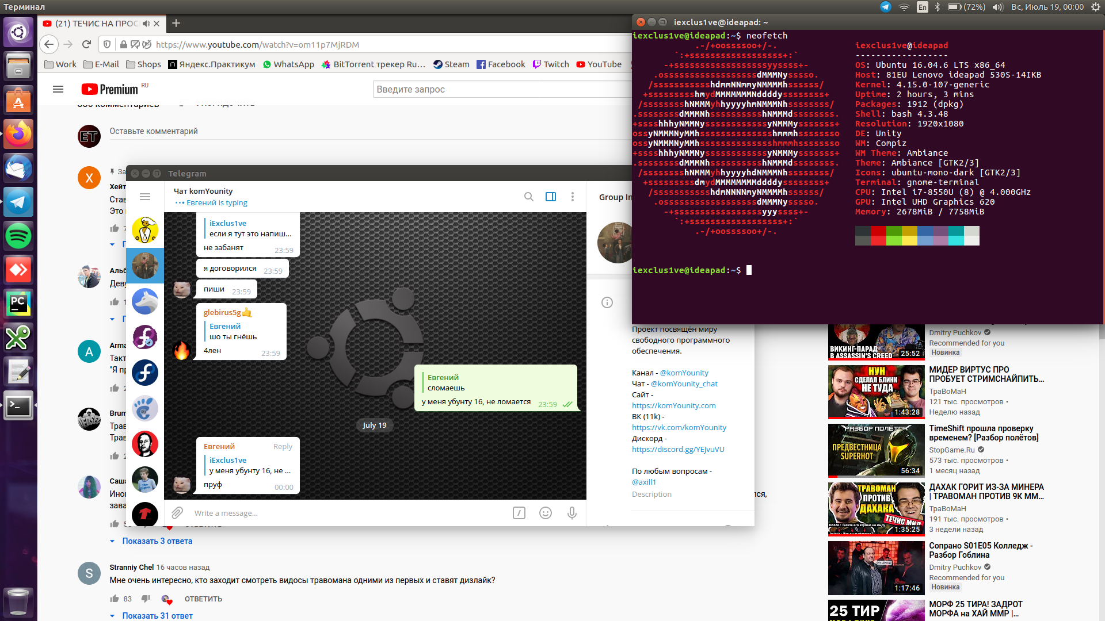The height and width of the screenshot is (621, 1105).
Task: Open Facebook bookmark
Action: (501, 64)
